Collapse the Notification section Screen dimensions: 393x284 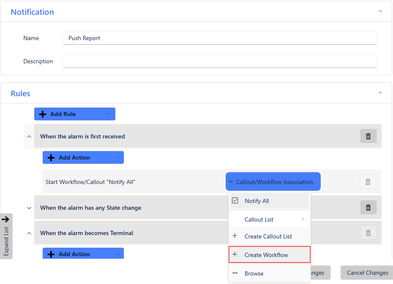(380, 12)
